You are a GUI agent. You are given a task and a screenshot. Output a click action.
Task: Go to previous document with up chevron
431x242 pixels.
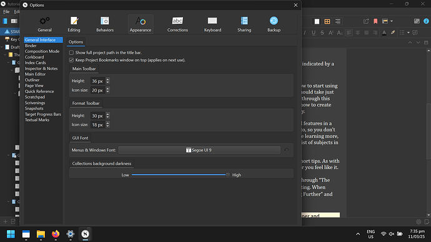tap(410, 42)
